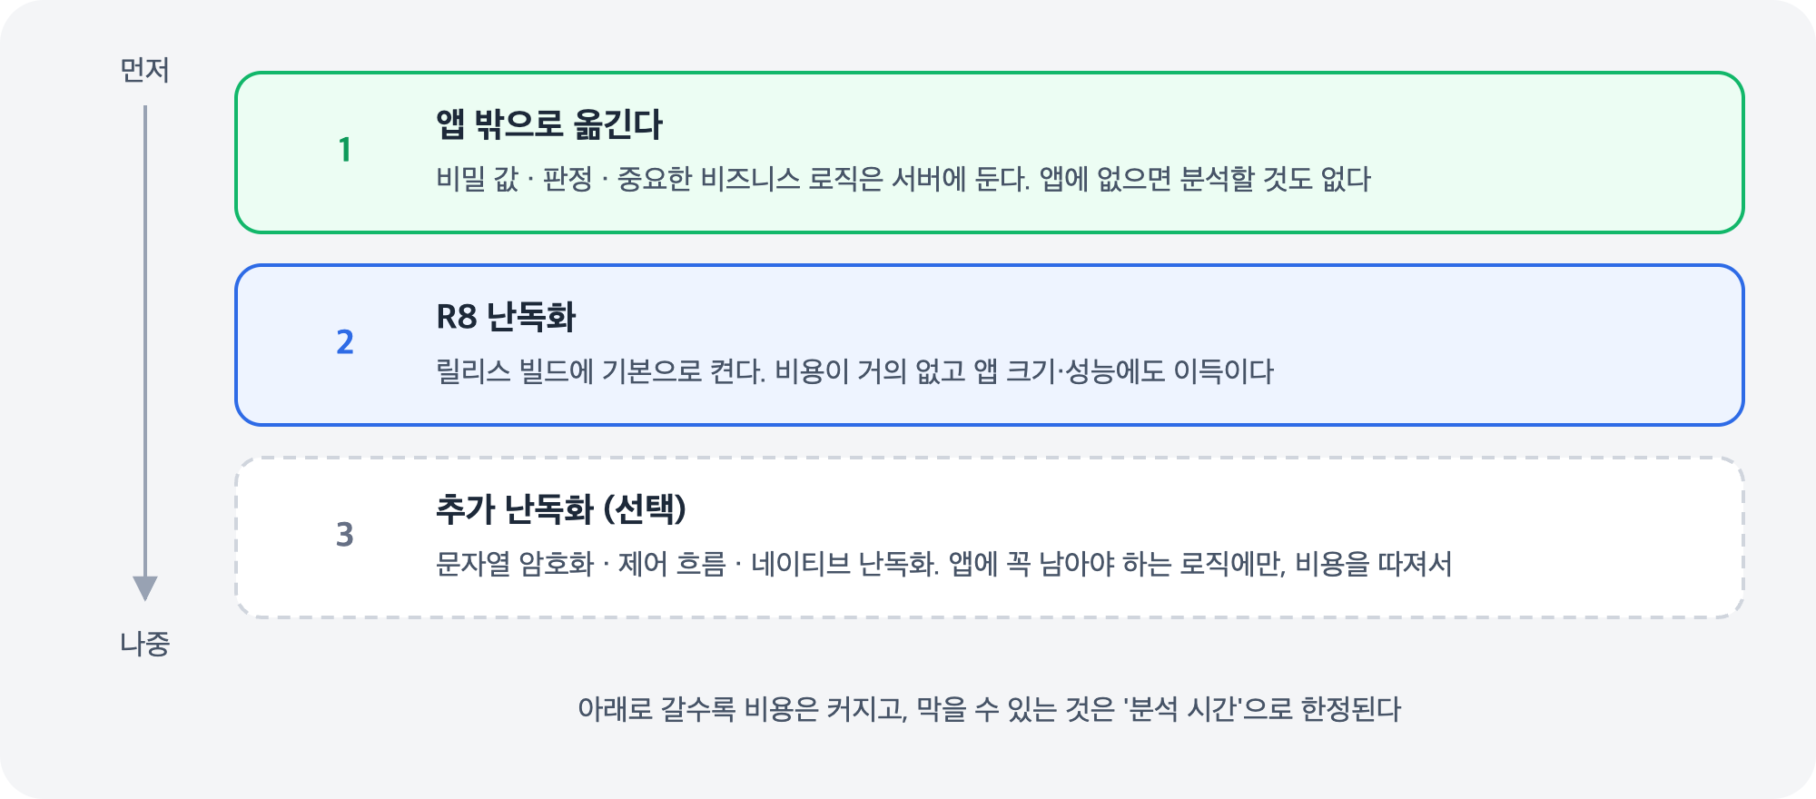Select the green card description about 서버
Screen dimensions: 1816x799
click(x=903, y=179)
